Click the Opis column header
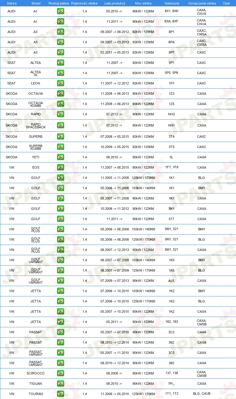This screenshot has width=236, height=399. pos(226,3)
